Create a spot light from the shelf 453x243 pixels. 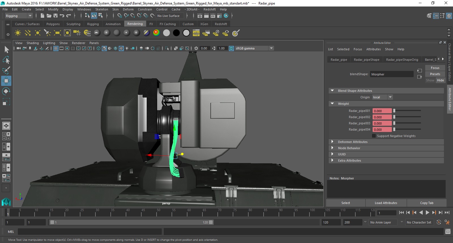[x=48, y=33]
